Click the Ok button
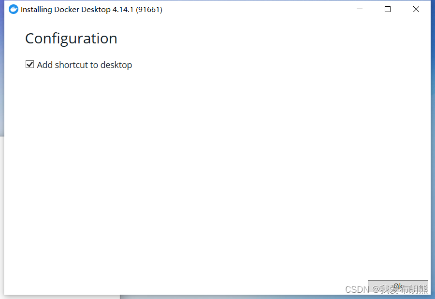Image resolution: width=435 pixels, height=299 pixels. [x=398, y=286]
